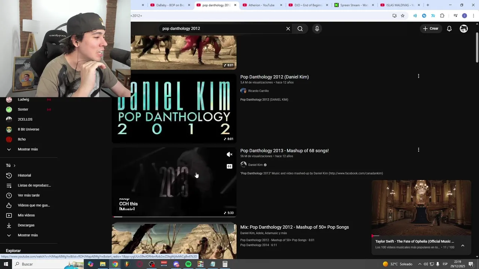Open options for Pop Danthology 2013 video
Image resolution: width=479 pixels, height=269 pixels.
tap(418, 150)
